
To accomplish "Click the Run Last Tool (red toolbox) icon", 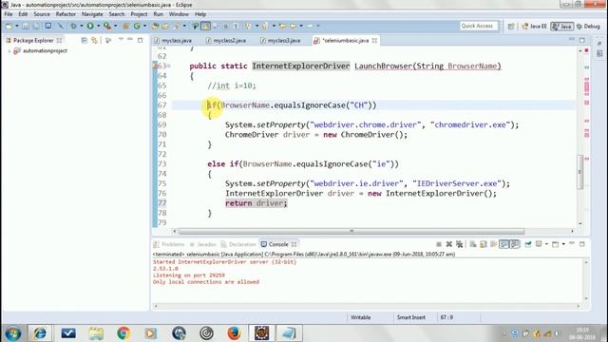I will pos(107,26).
